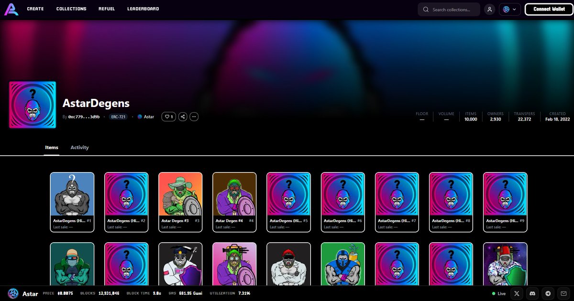
Task: Click the price value $0.0075
Action: (x=66, y=293)
